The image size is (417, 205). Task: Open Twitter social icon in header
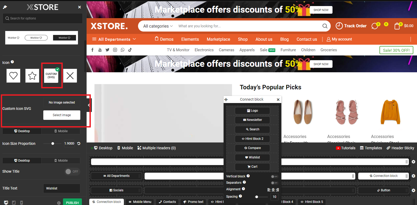(x=107, y=50)
